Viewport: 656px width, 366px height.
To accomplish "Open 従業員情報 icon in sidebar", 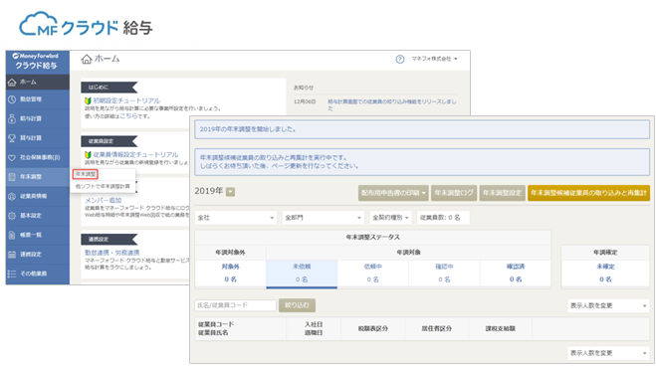I will click(12, 196).
